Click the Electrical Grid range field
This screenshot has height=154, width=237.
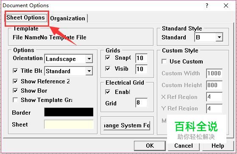(x=141, y=103)
